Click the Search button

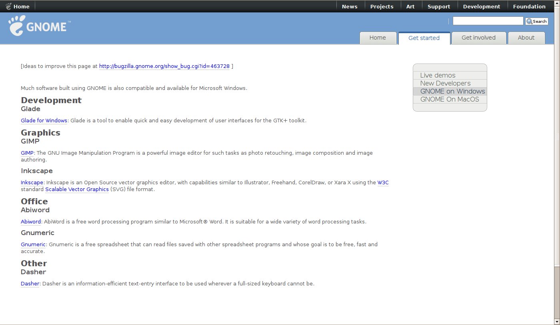pos(537,21)
